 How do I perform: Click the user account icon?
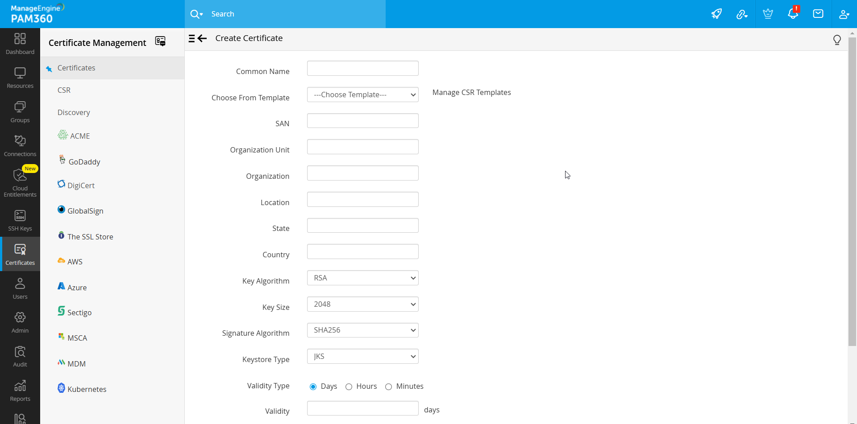pyautogui.click(x=843, y=14)
